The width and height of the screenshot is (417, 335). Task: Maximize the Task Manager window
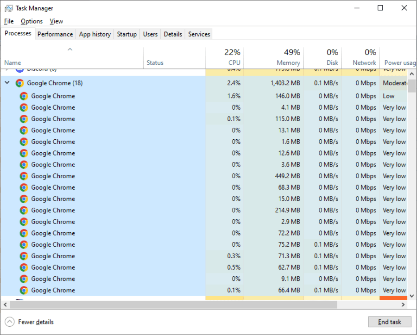pyautogui.click(x=380, y=8)
